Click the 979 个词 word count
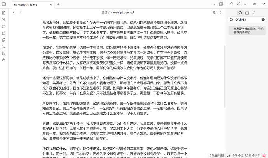Image resolution: width=268 pixels, height=158 pixels. pyautogui.click(x=238, y=156)
